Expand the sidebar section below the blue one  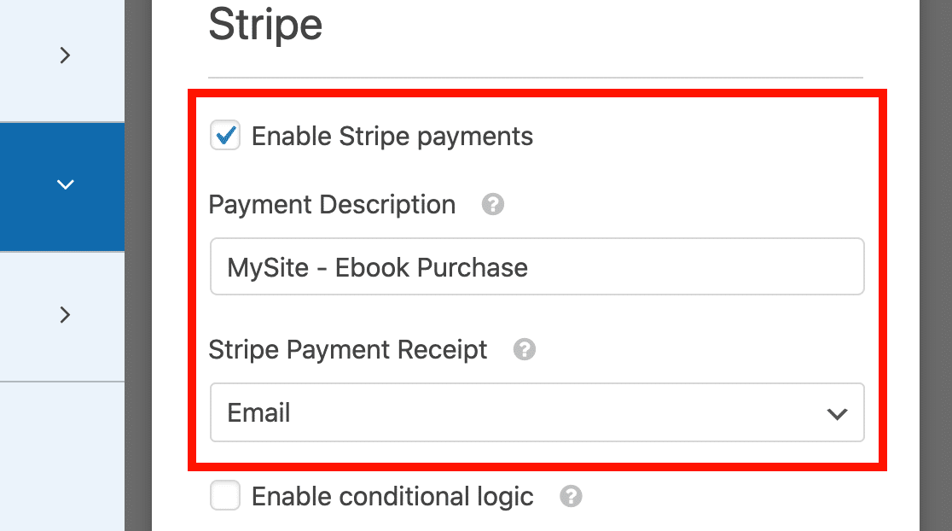coord(65,315)
